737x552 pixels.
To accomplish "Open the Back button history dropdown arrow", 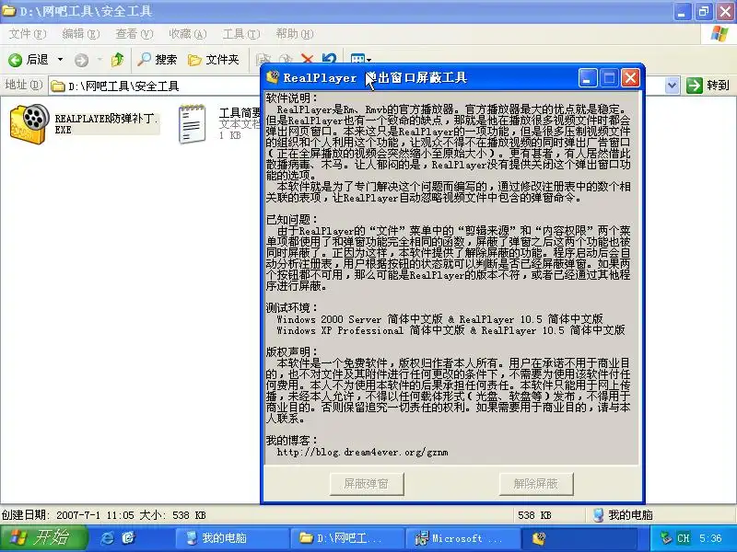I will pyautogui.click(x=60, y=60).
